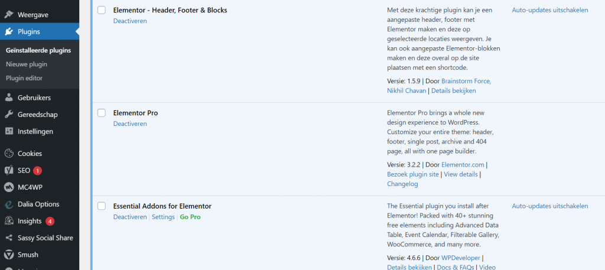Open the Plugin editor submenu item
The width and height of the screenshot is (605, 270).
click(x=24, y=78)
